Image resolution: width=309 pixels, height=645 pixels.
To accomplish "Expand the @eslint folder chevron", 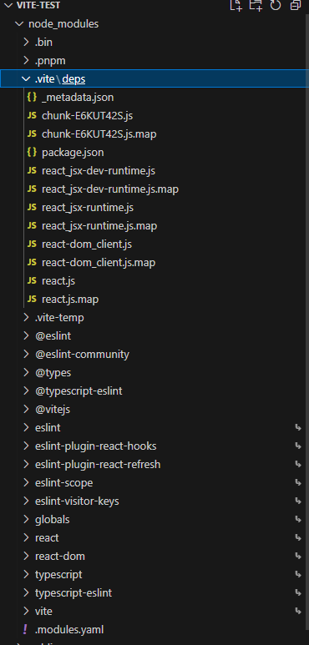I will point(27,335).
